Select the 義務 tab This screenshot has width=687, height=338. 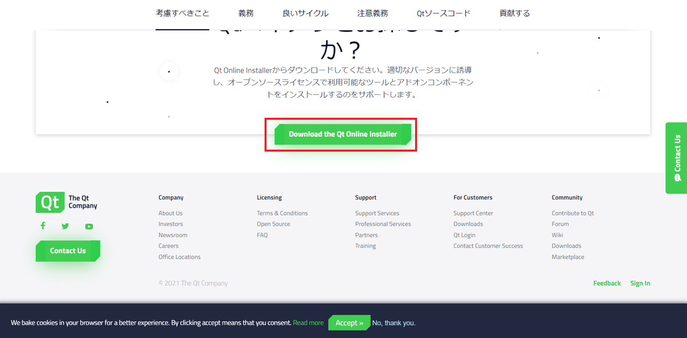(x=246, y=13)
